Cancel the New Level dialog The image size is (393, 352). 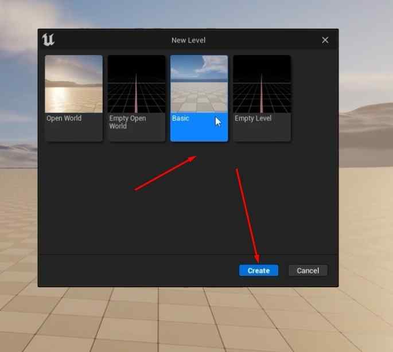pyautogui.click(x=308, y=271)
